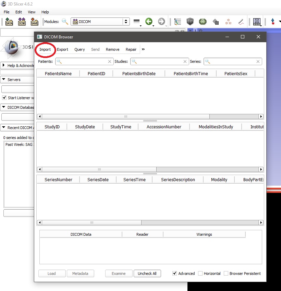The width and height of the screenshot is (281, 291).
Task: Click the module search magnifier icon
Action: tap(65, 22)
